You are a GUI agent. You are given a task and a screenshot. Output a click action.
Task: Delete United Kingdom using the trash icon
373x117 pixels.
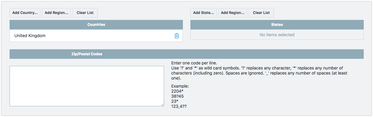pos(177,36)
